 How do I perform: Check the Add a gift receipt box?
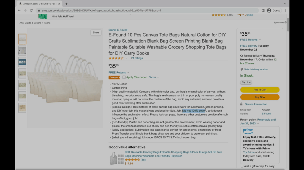(242, 166)
